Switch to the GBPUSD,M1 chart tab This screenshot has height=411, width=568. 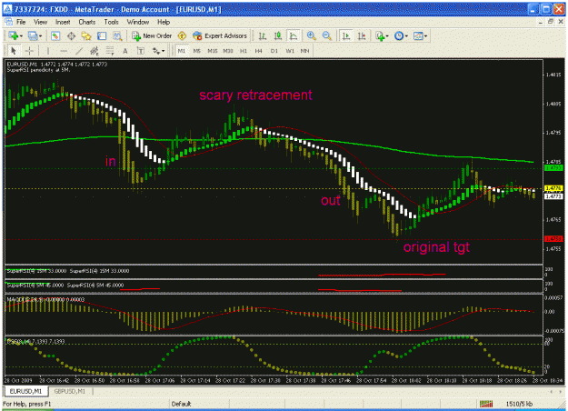[70, 391]
